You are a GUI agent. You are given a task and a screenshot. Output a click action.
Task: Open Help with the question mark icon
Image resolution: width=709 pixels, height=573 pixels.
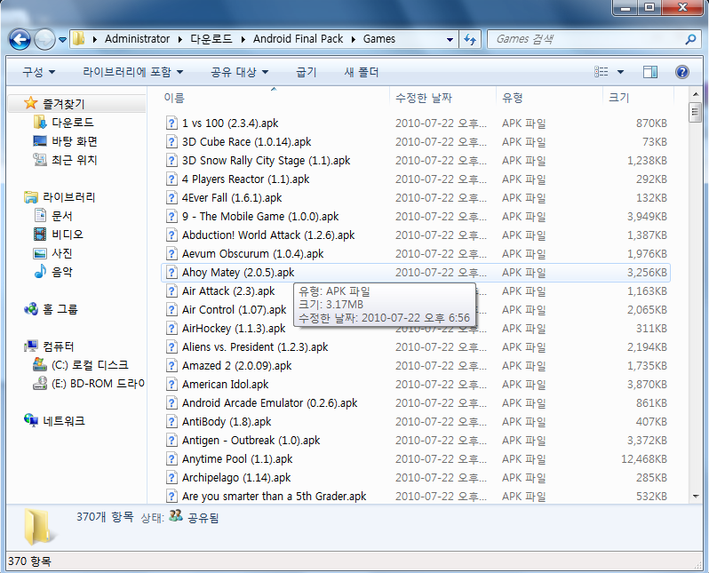click(681, 72)
